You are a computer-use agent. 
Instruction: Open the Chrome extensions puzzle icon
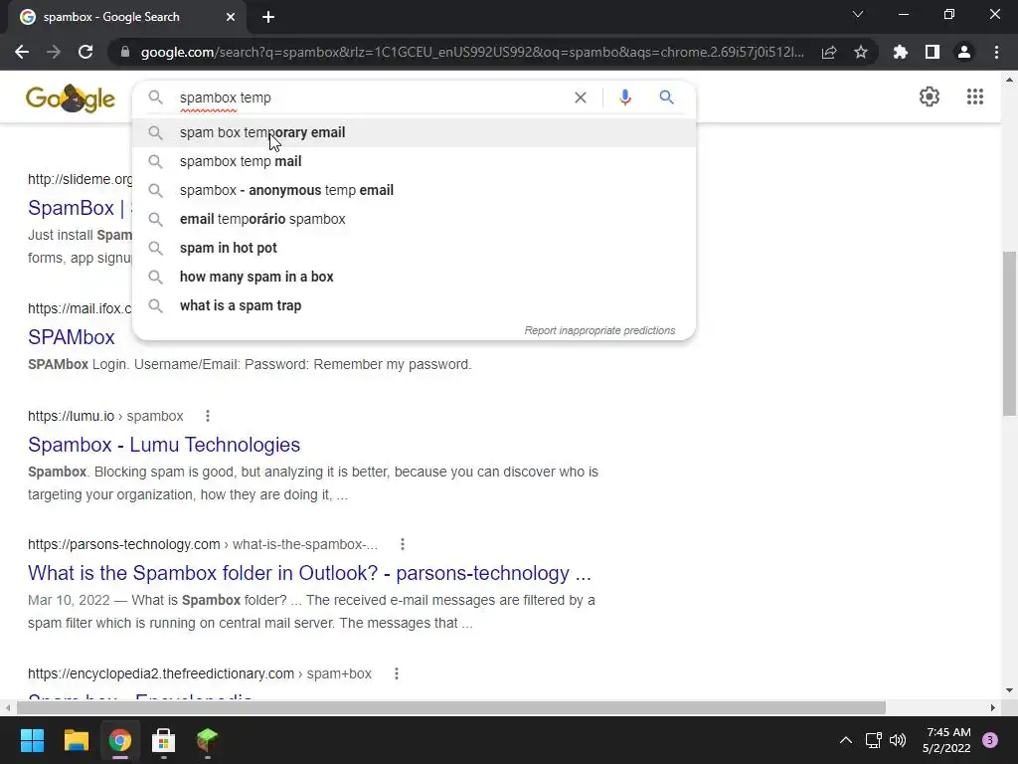900,52
